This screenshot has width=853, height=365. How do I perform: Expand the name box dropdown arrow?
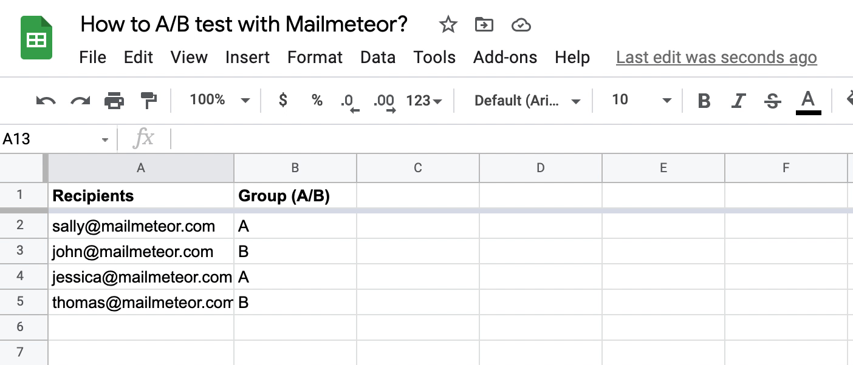pos(105,140)
